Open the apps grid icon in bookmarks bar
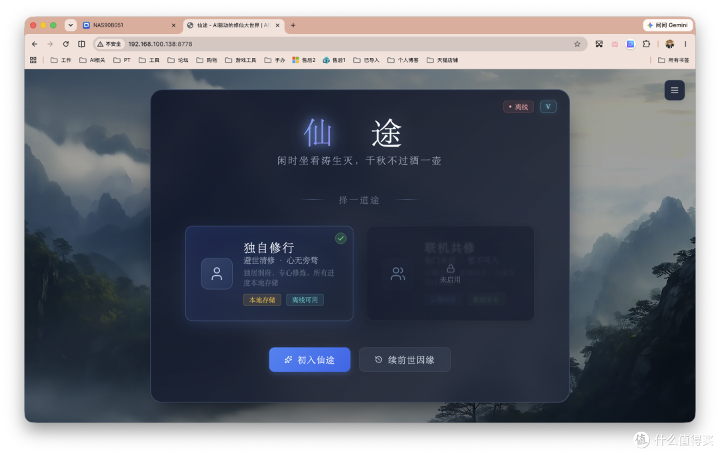 point(33,60)
